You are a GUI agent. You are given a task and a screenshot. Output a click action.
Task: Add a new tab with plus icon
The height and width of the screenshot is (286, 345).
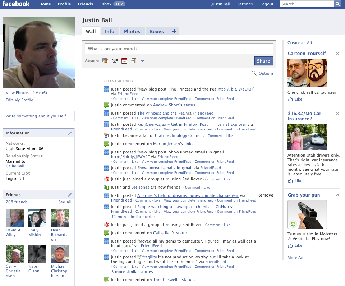174,31
